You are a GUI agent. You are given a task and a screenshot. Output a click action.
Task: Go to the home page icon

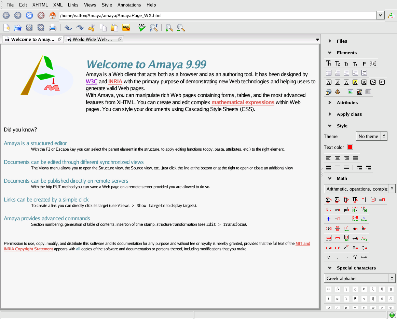point(52,15)
